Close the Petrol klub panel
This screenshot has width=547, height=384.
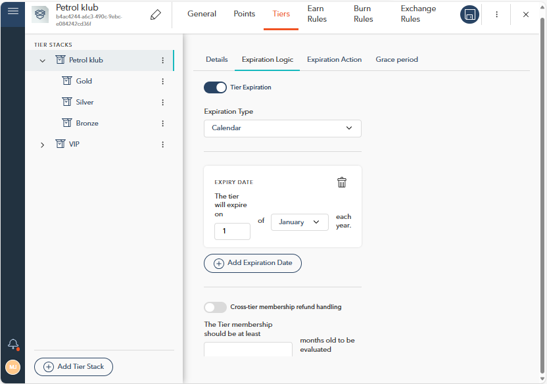point(526,14)
